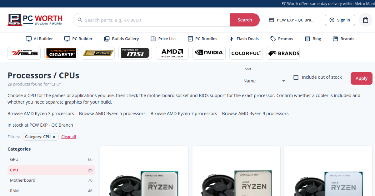Click the Colorful brand logo
The width and height of the screenshot is (375, 196).
[246, 53]
